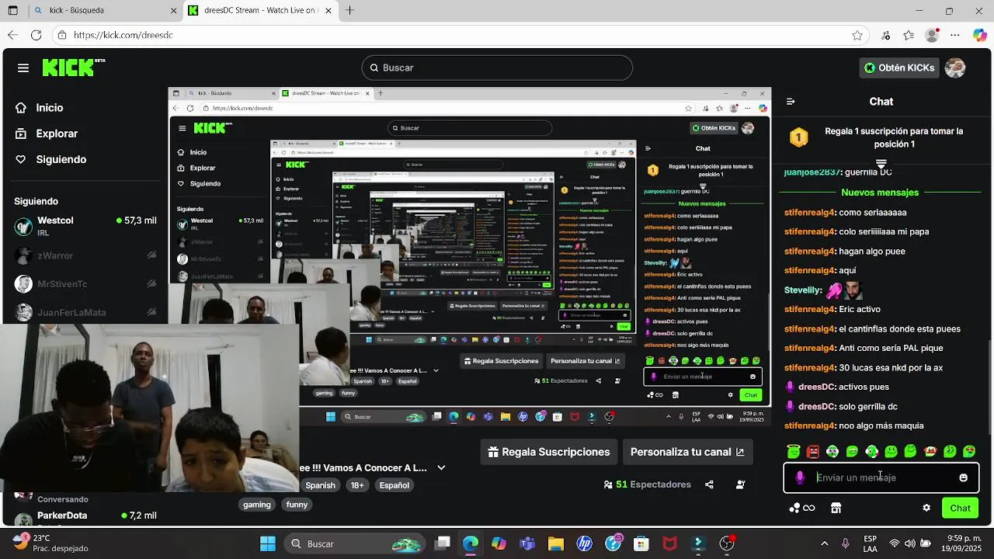Viewport: 994px width, 559px height.
Task: Click Nuevos mensajes divider label
Action: (880, 193)
